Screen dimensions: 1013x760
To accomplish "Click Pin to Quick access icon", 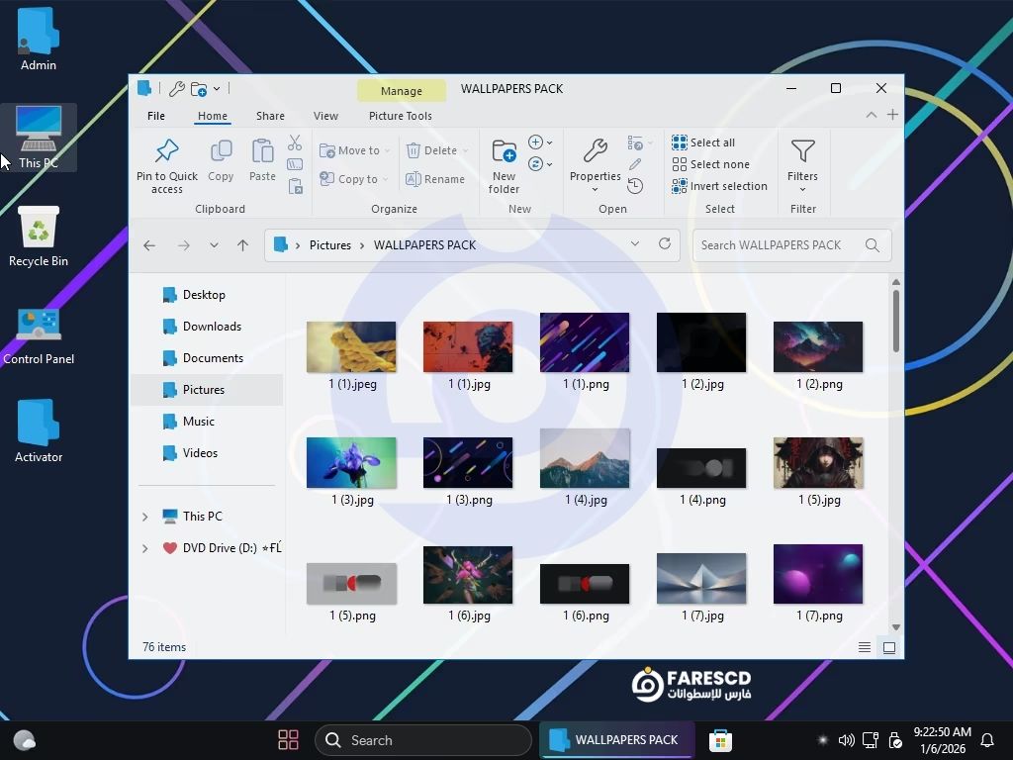I will (166, 151).
